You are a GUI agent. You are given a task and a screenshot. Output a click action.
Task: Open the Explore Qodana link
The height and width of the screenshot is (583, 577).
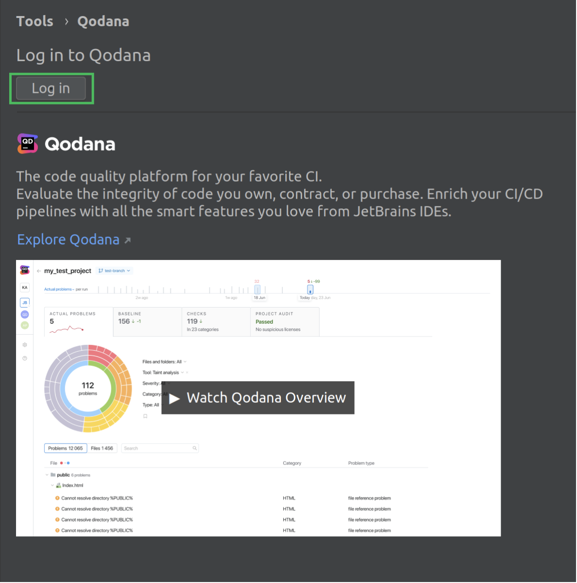68,239
